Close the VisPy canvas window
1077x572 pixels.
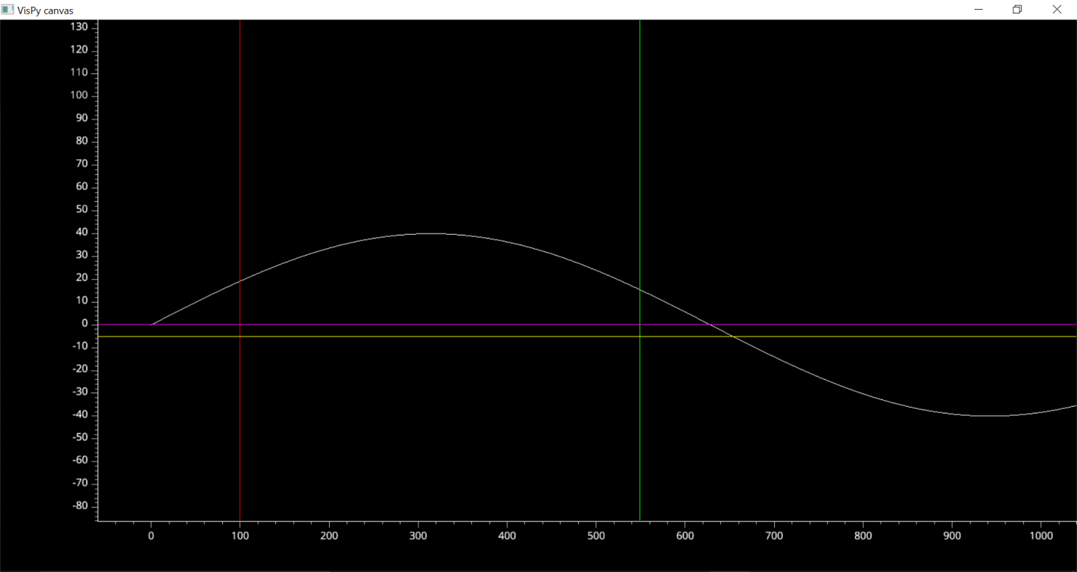1057,10
